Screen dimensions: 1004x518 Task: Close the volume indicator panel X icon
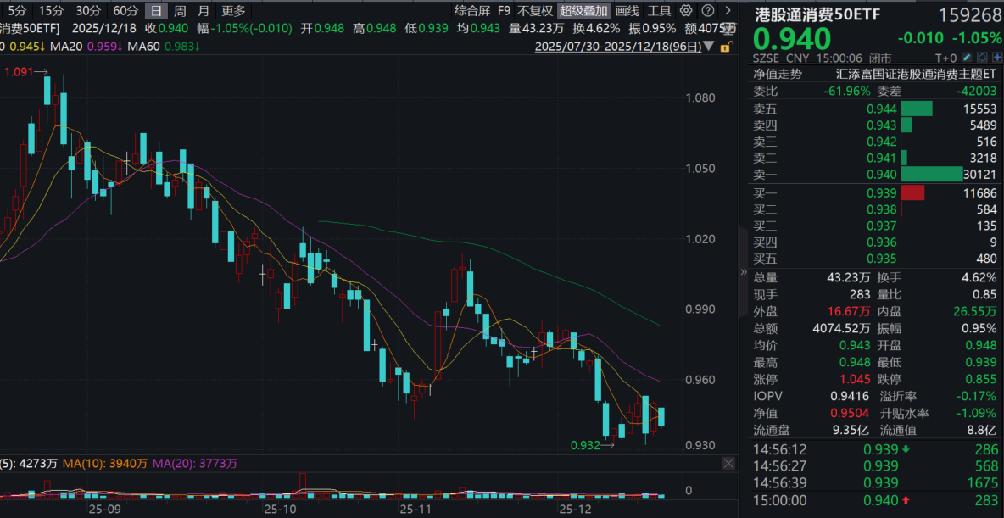[728, 463]
